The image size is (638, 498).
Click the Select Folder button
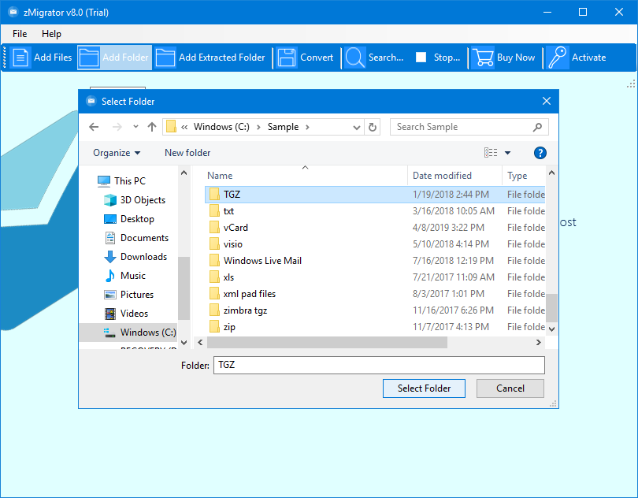(x=424, y=388)
